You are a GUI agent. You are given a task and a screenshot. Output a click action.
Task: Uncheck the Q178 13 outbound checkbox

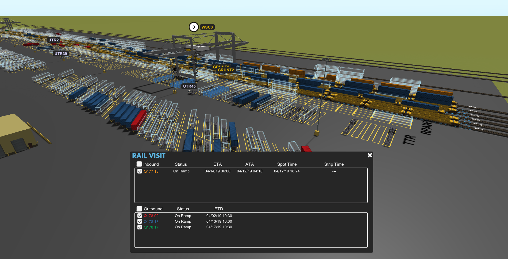[140, 221]
